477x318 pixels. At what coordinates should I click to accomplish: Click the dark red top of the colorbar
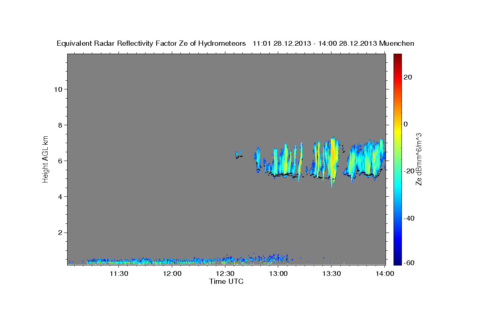(x=397, y=56)
